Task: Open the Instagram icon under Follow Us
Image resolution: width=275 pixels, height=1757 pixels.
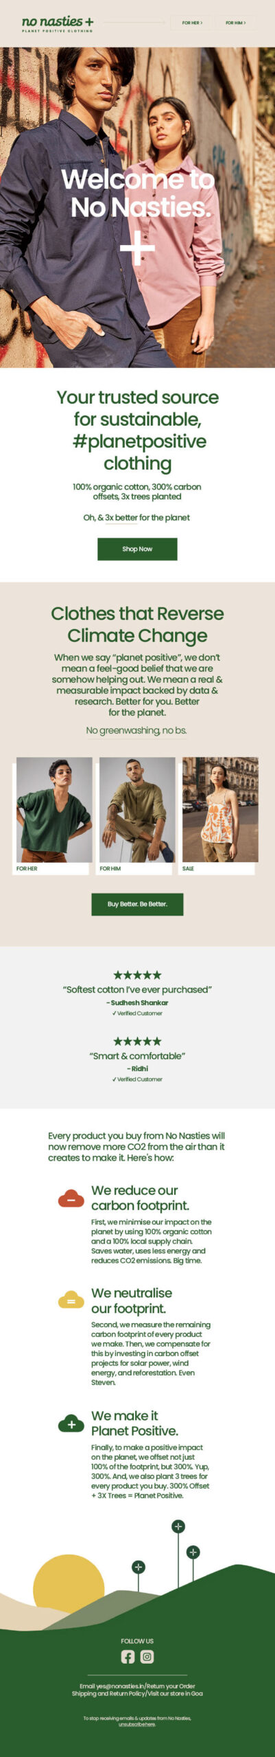Action: (x=147, y=1657)
